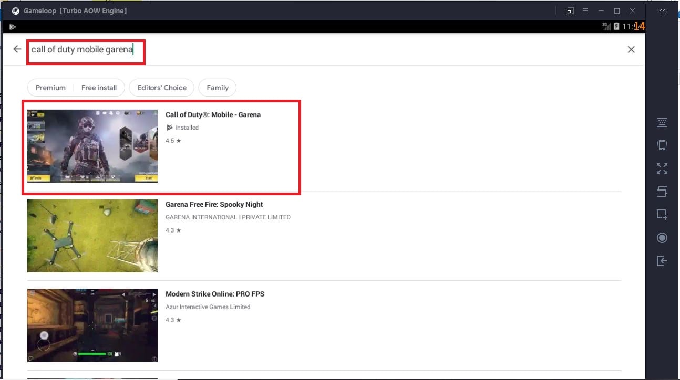Click Azur Interactive Games Limited developer name
680x380 pixels.
coord(208,307)
